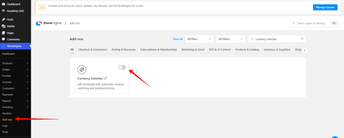Screen dimensions: 344x138
Task: Click the currency switcher search field
Action: pos(277,39)
